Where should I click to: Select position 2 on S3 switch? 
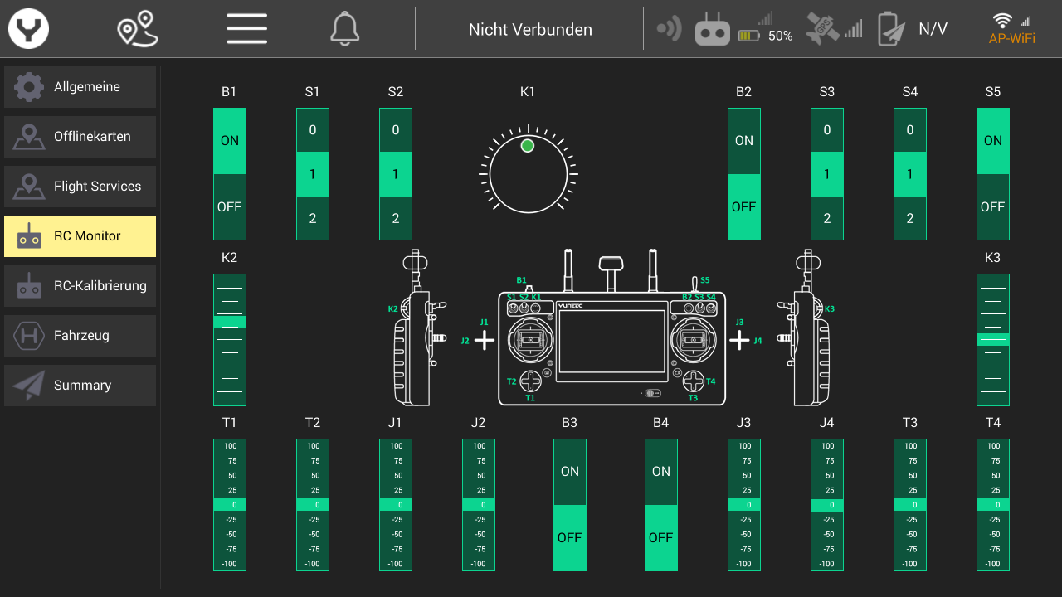click(x=827, y=219)
